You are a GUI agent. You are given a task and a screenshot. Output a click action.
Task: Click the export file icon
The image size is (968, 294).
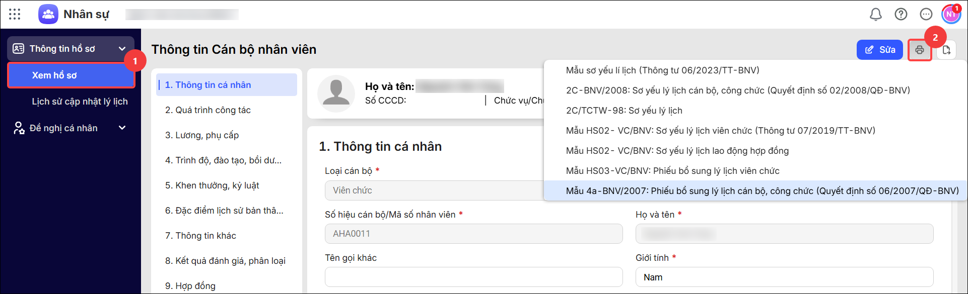tap(947, 50)
